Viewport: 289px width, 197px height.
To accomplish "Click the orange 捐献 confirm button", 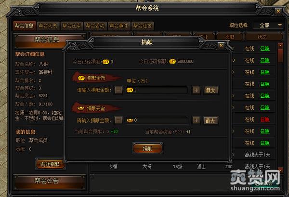I will [x=148, y=148].
